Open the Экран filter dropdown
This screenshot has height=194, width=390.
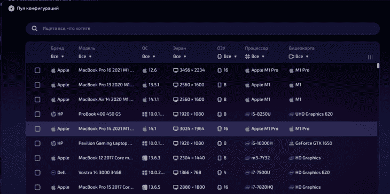pyautogui.click(x=180, y=56)
